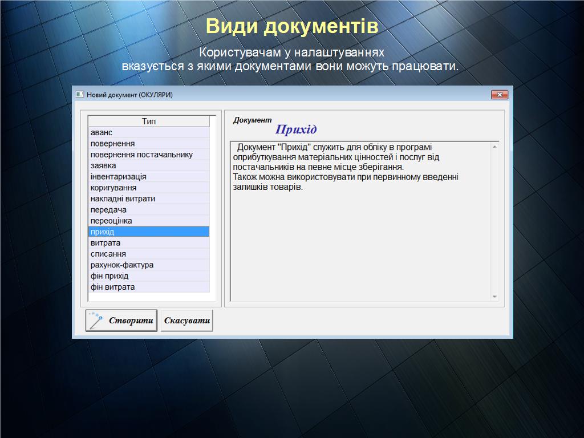Select 'передача' list entry
584x438 pixels.
148,210
